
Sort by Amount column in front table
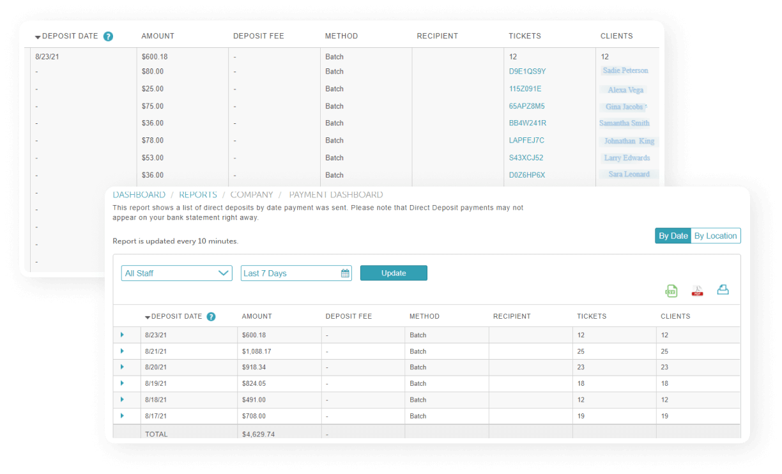click(x=257, y=316)
